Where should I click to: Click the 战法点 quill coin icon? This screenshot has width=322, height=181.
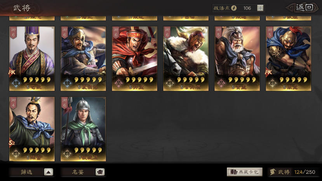click(234, 8)
